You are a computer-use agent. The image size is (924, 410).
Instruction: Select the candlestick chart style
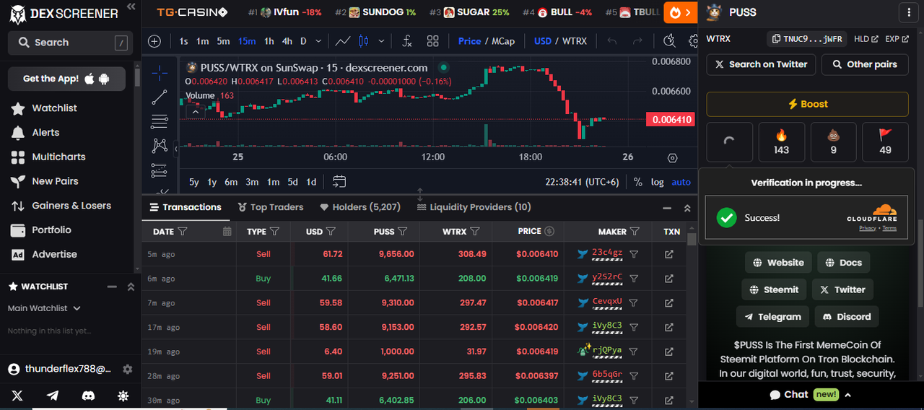pos(363,41)
